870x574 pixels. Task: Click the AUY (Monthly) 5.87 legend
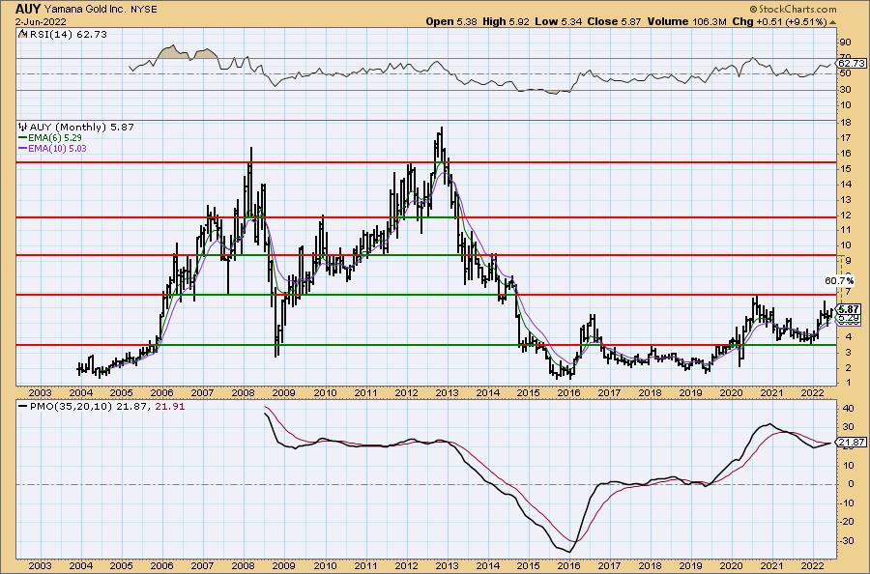[82, 127]
